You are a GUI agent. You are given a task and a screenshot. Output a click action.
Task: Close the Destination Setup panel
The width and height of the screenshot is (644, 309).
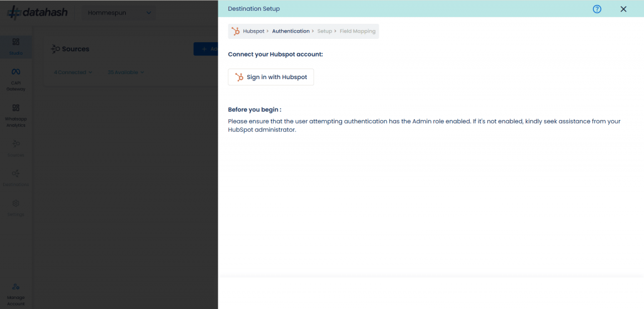coord(623,9)
